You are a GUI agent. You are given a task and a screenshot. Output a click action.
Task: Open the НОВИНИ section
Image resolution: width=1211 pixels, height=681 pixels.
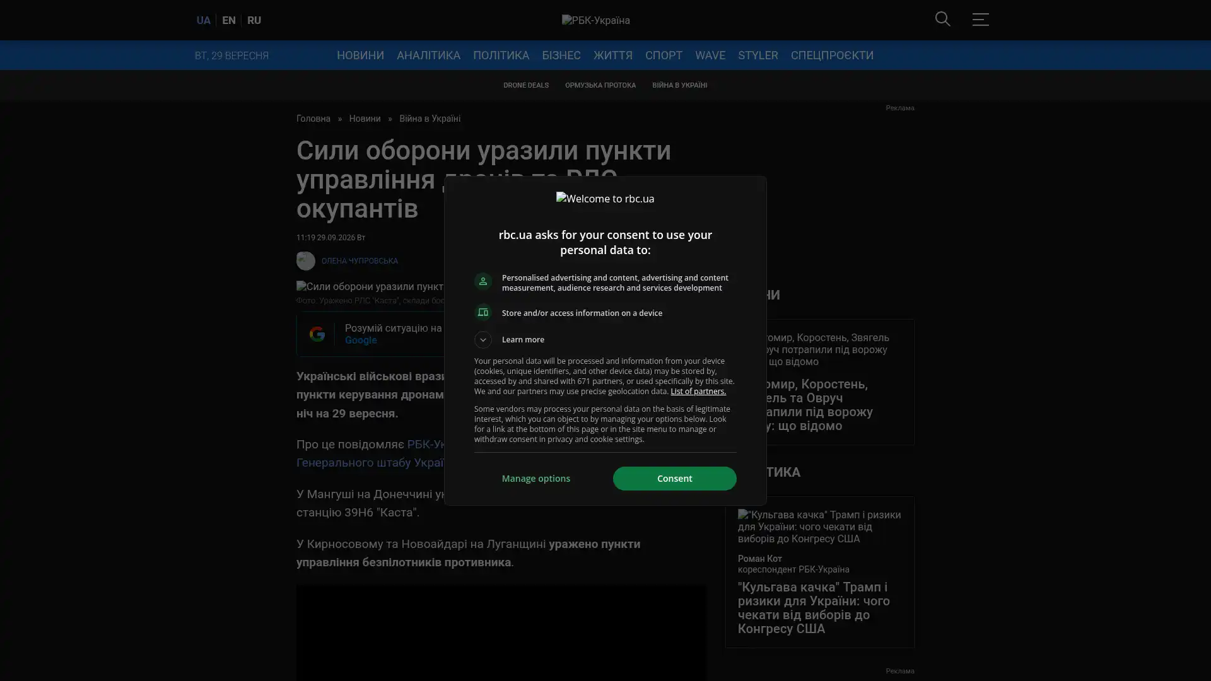click(x=360, y=55)
